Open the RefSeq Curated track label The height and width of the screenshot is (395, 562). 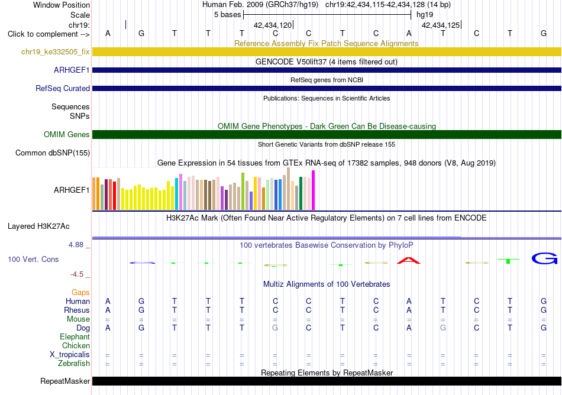[63, 89]
